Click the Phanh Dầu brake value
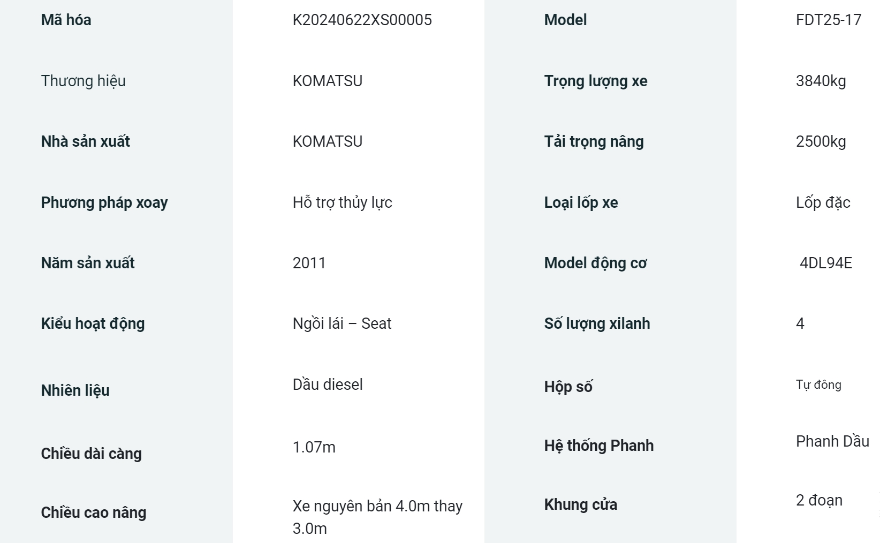Screen dimensions: 880x543 [832, 441]
